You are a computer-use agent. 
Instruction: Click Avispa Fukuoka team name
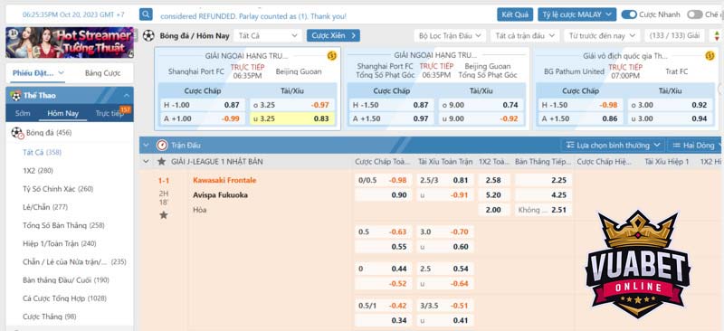220,194
